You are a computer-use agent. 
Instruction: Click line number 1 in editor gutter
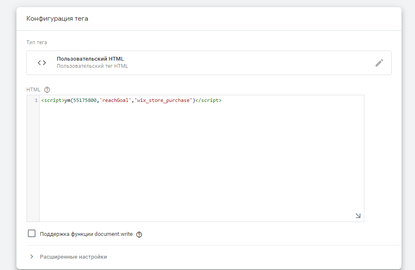pos(36,100)
